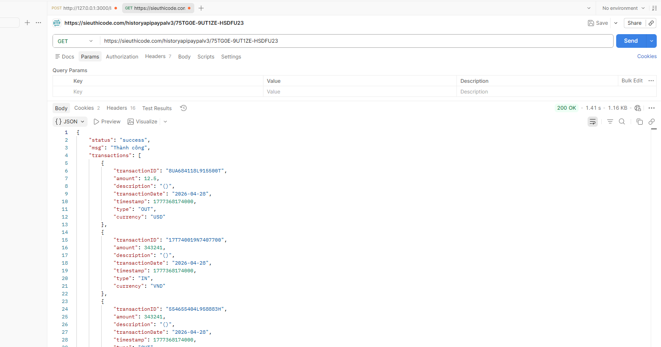Switch to the POST 127.0.0.1 request tab
661x347 pixels.
(x=84, y=8)
